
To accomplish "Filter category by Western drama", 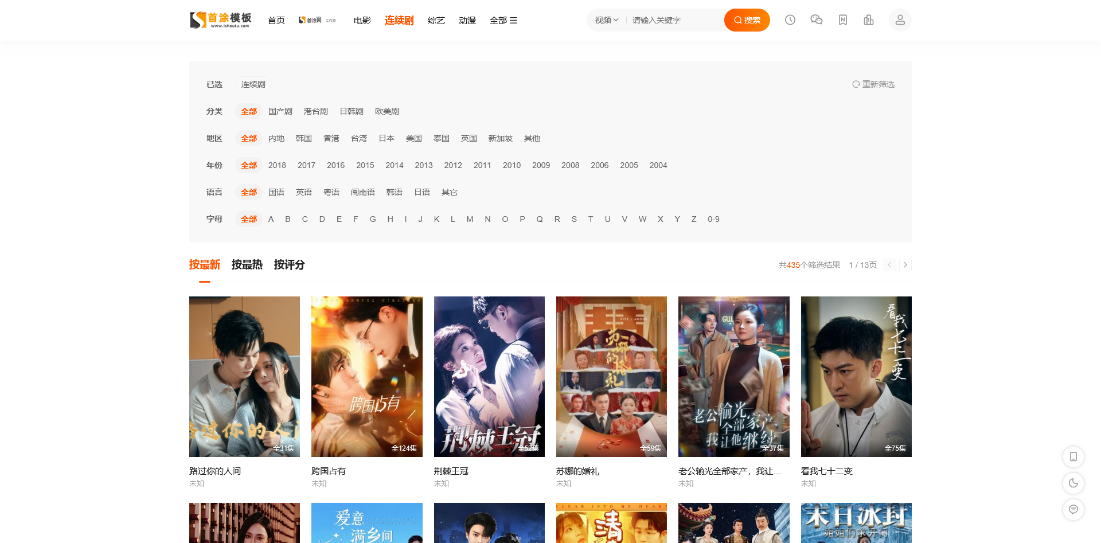I will coord(387,111).
